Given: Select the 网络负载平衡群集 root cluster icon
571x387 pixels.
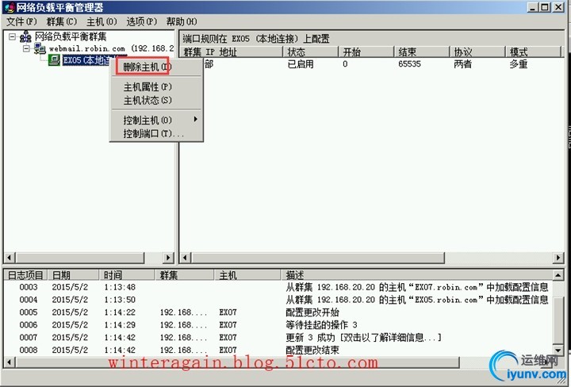Looking at the screenshot, I should coord(25,36).
